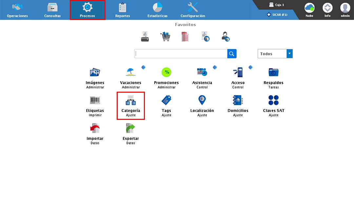Open the Configuración tab
The width and height of the screenshot is (354, 222).
click(193, 10)
